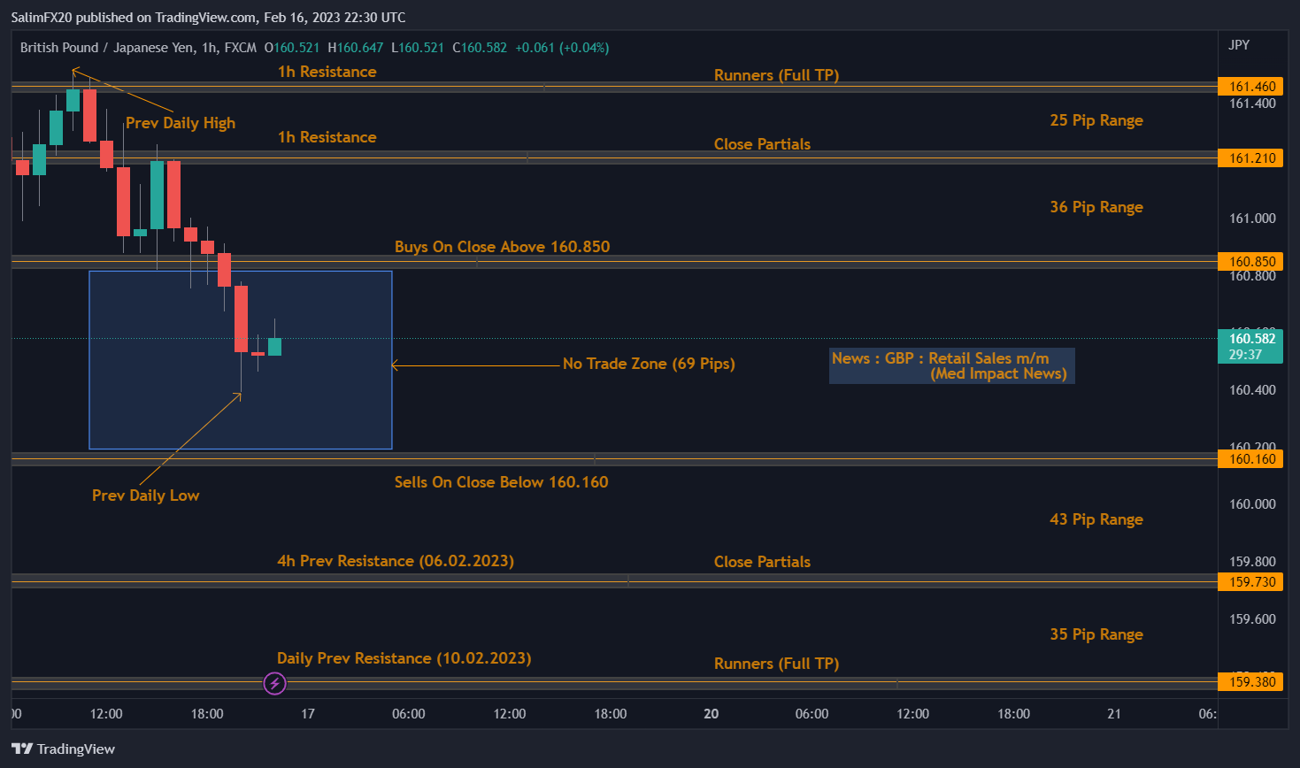Click the 159.380 price axis label
Screen dimensions: 1300x768
pos(1251,681)
